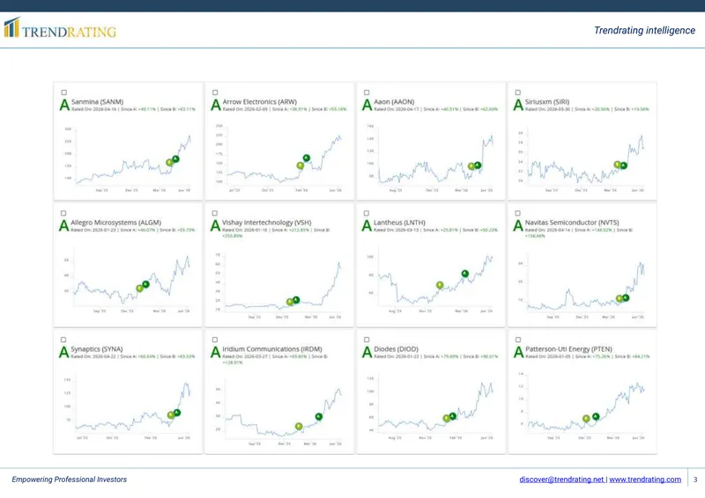Check the Navitas Semiconductor (NVTS) checkbox
This screenshot has height=498, width=705.
point(518,213)
